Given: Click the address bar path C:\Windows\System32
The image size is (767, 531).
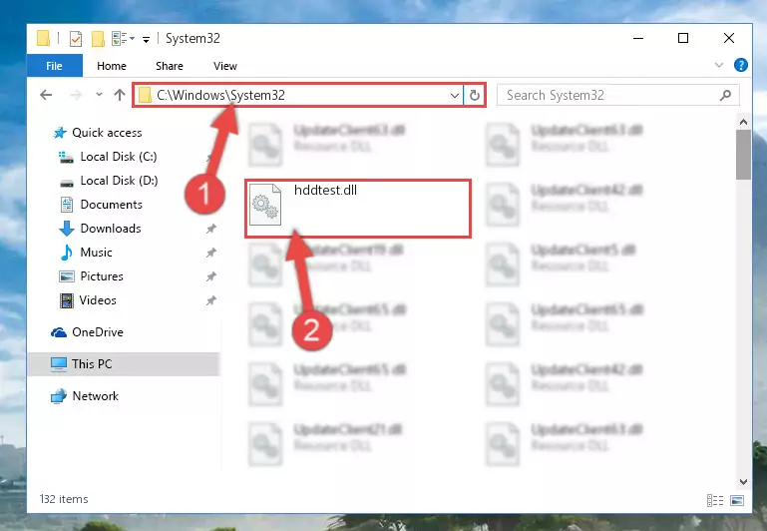Looking at the screenshot, I should [x=220, y=95].
